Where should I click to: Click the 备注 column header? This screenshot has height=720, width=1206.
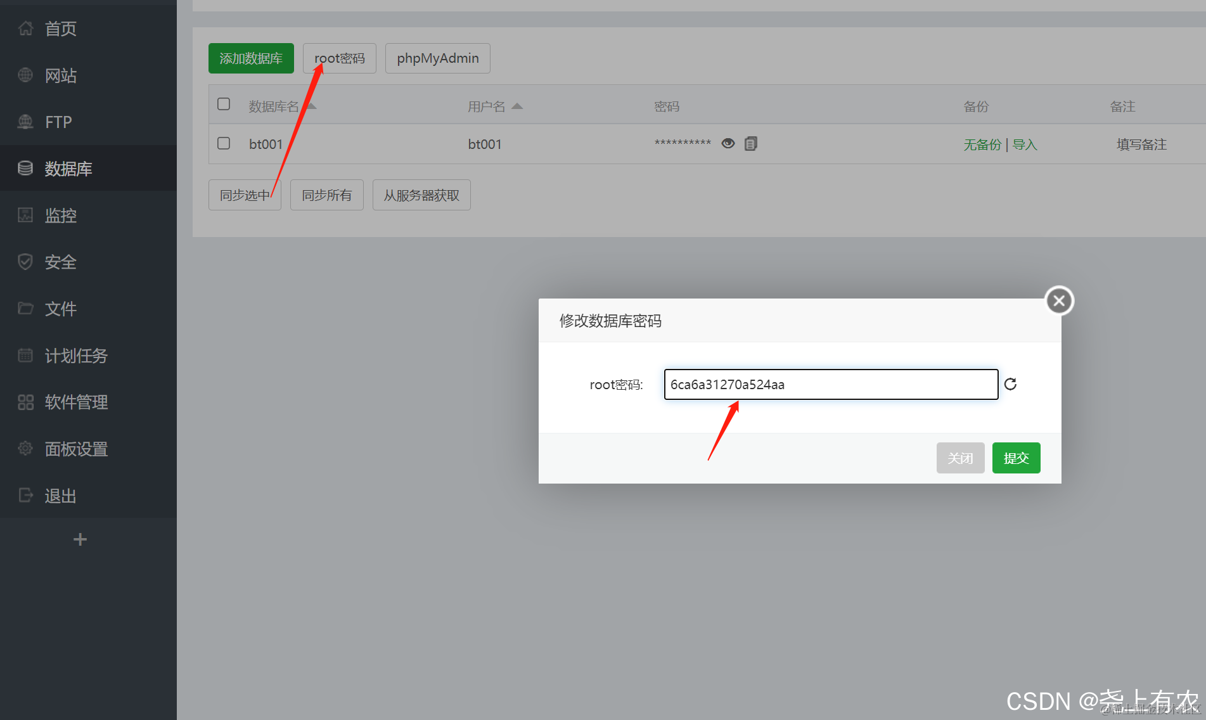[x=1122, y=106]
